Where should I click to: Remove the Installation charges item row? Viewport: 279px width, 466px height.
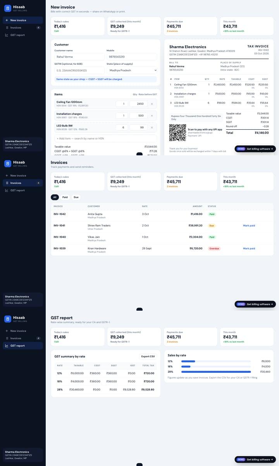pos(152,115)
